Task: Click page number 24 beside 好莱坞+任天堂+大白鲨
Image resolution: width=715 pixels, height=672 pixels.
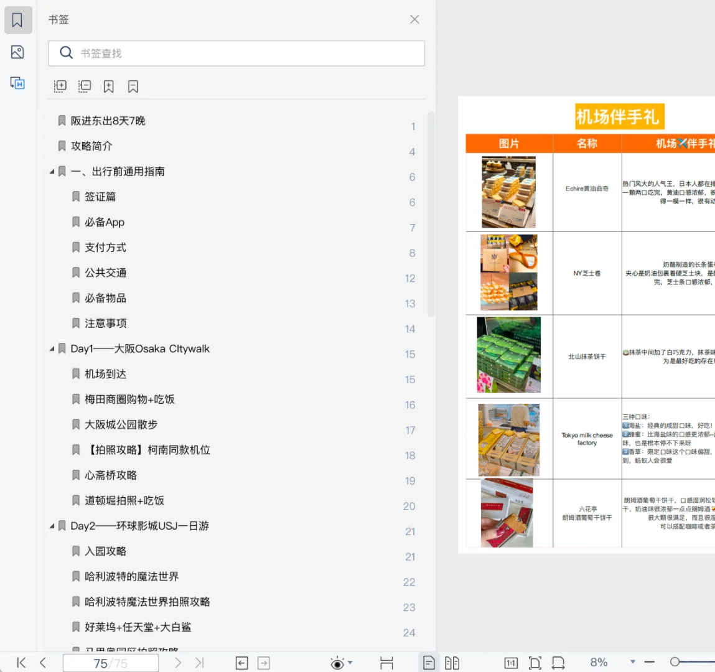Action: coord(409,633)
